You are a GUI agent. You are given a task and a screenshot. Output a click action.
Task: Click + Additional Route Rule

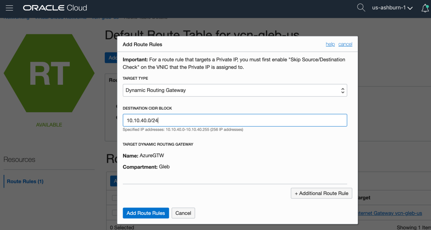(x=321, y=193)
